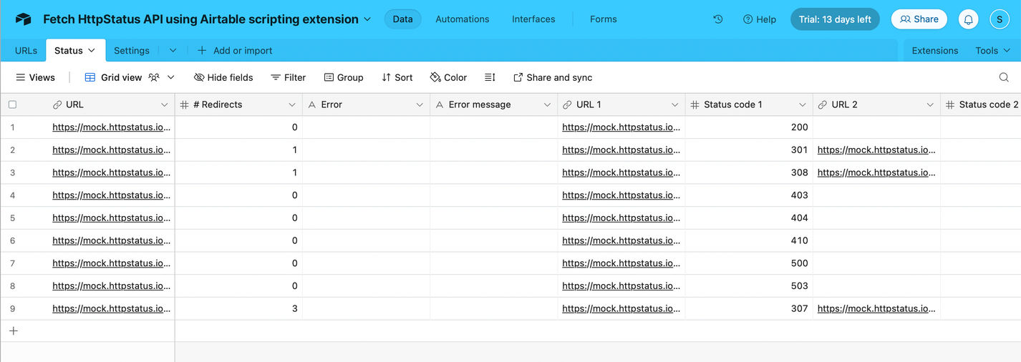This screenshot has height=362, width=1021.
Task: Toggle the select all rows checkbox
Action: click(12, 104)
